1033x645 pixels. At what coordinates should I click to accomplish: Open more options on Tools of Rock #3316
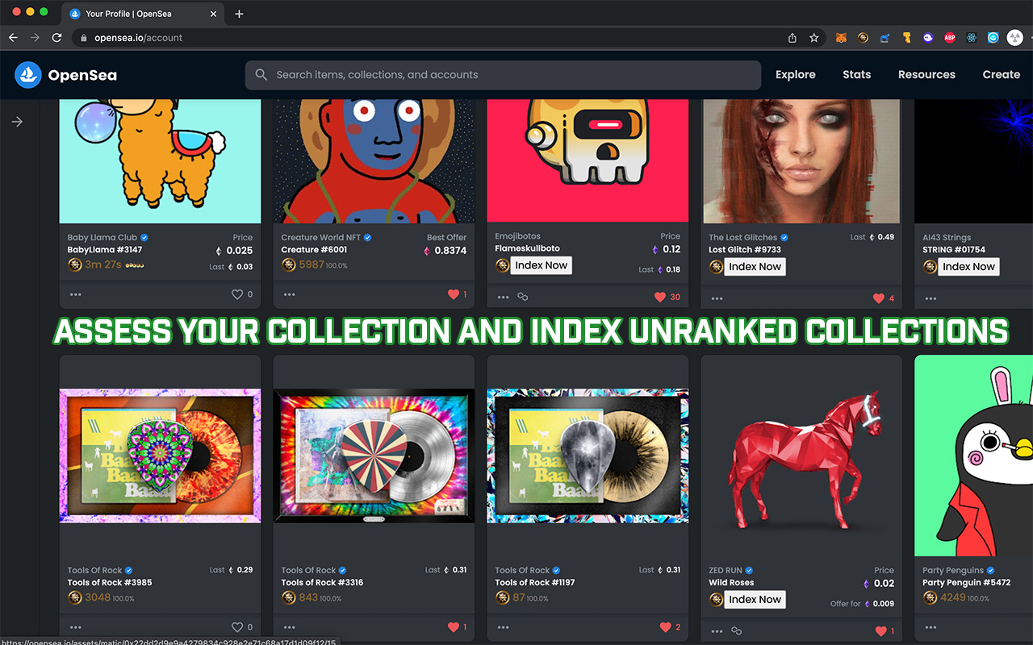290,627
